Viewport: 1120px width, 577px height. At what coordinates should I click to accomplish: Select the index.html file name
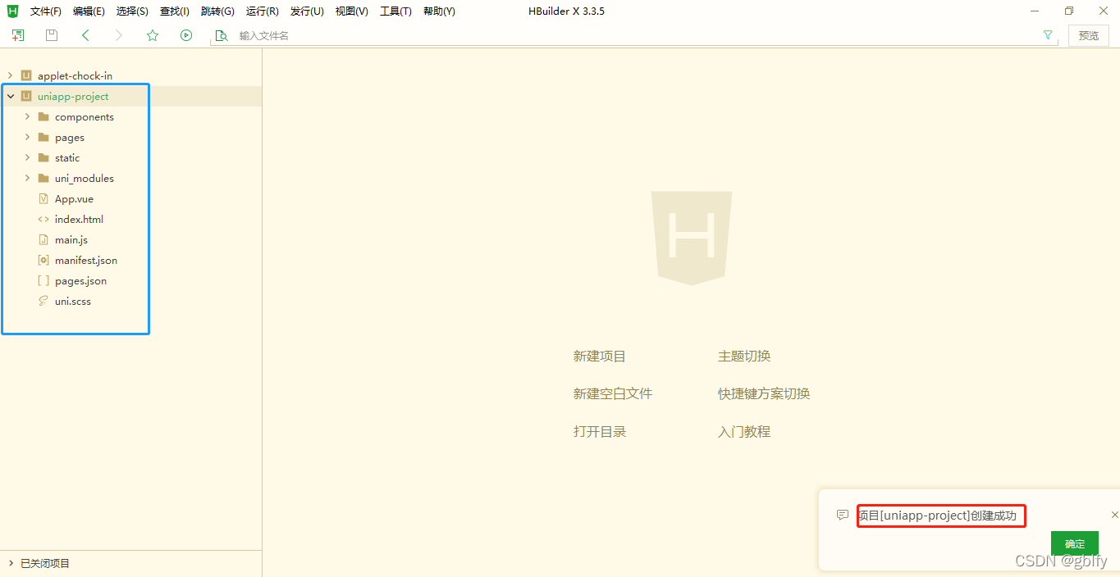pos(79,219)
